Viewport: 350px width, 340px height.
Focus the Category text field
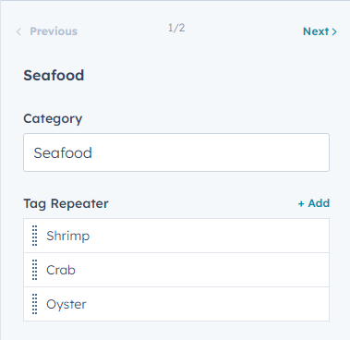click(176, 152)
